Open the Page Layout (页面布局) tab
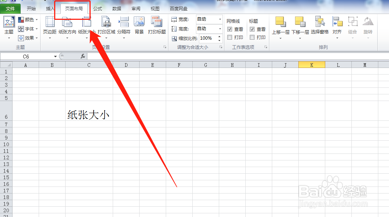The width and height of the screenshot is (389, 217). (74, 9)
